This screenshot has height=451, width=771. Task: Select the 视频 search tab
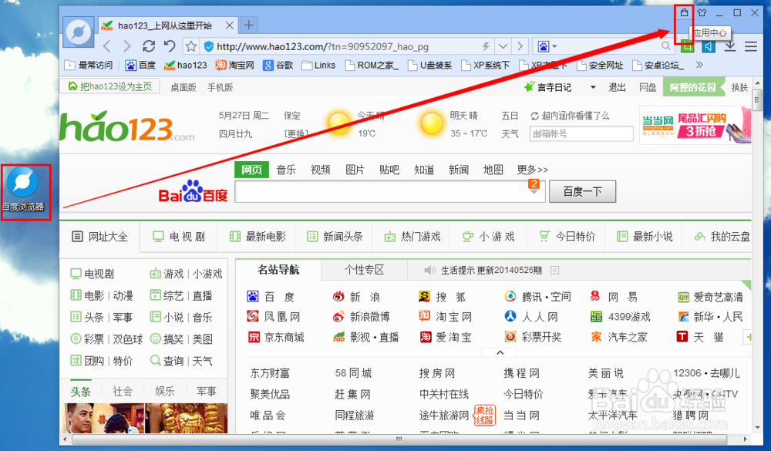click(x=320, y=170)
